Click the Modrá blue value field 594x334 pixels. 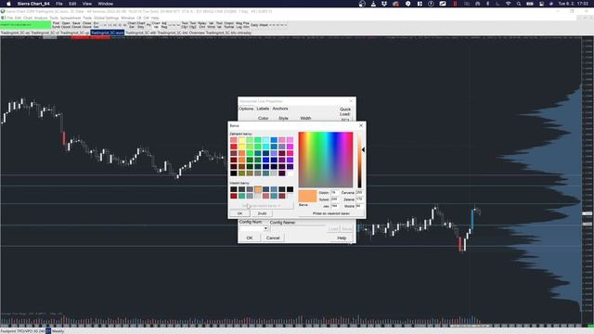tap(359, 206)
